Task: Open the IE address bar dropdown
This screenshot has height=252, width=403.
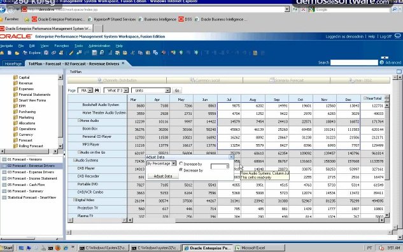Action: click(287, 10)
